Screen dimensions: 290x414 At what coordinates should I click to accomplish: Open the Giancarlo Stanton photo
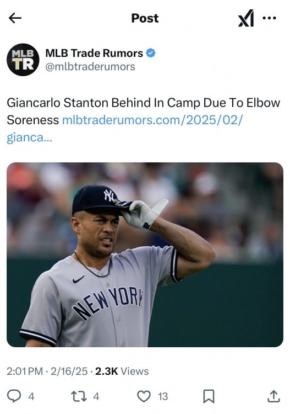[145, 254]
